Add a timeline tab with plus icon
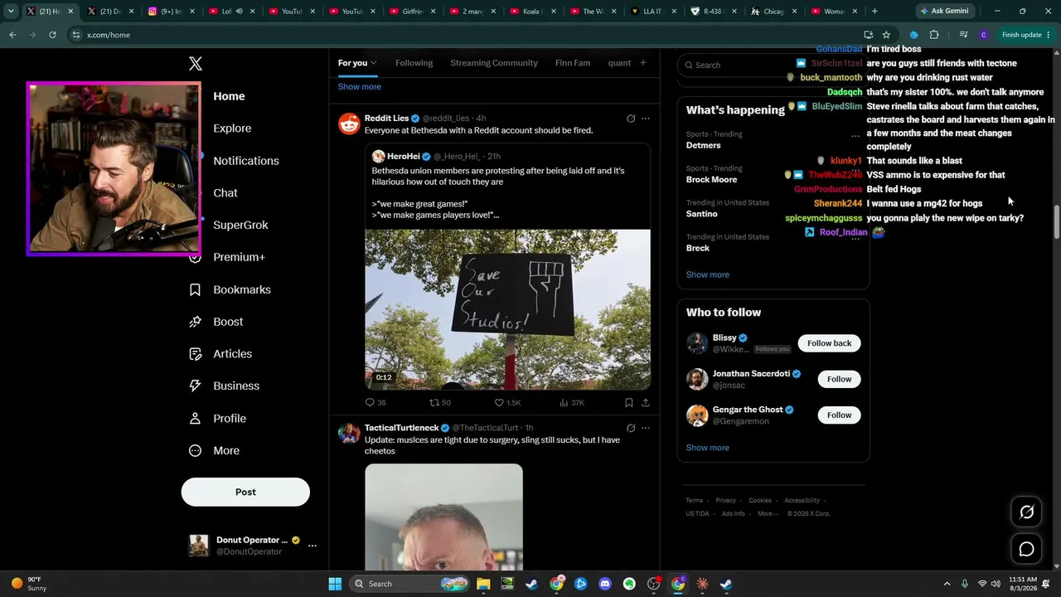 point(643,63)
